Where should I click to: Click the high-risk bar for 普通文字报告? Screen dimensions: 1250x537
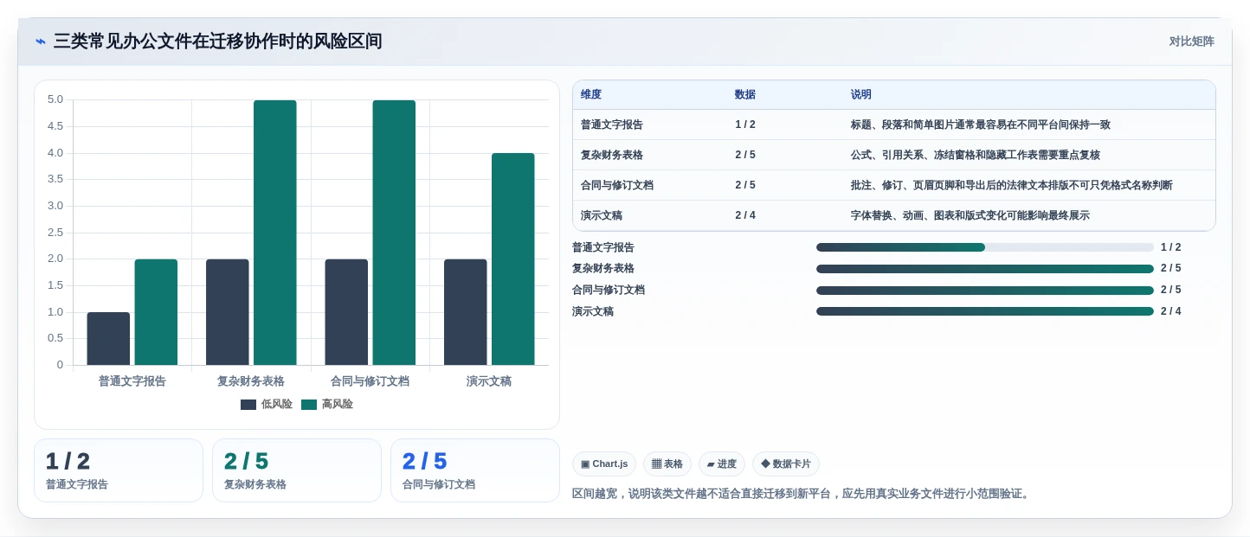click(x=156, y=312)
